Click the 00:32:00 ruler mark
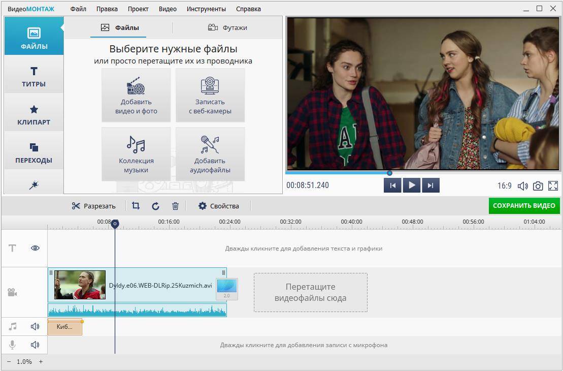Screen dimensions: 563x371 (290, 222)
